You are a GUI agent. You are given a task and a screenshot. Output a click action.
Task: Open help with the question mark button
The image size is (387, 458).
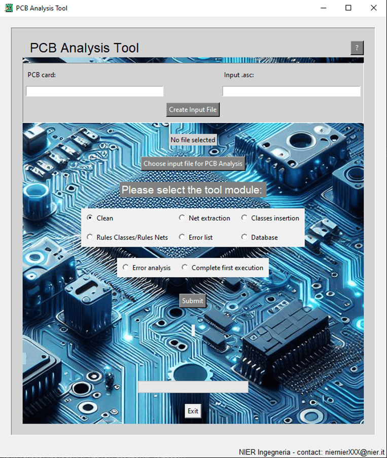357,48
